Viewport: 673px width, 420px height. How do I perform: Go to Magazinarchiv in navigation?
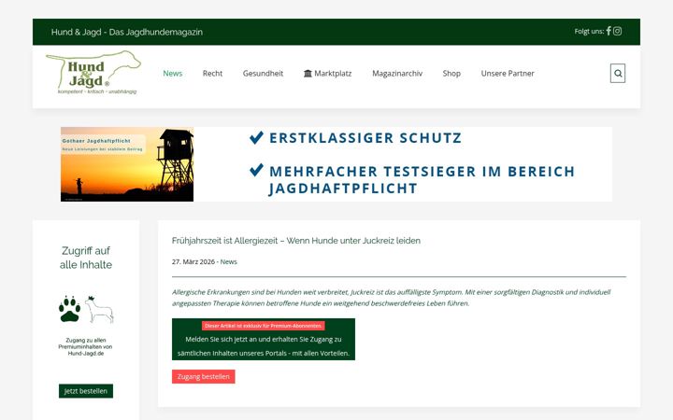[397, 74]
